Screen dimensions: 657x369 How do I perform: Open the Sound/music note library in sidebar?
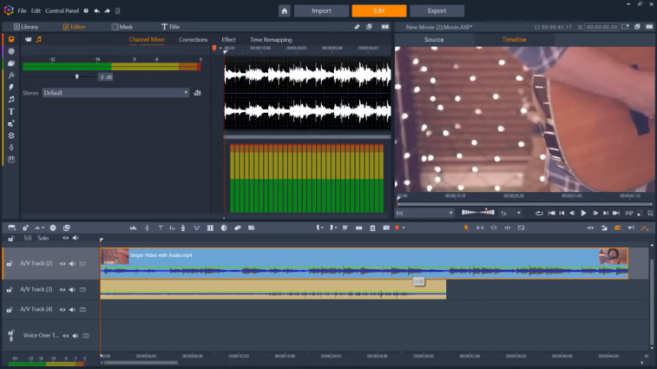(11, 100)
